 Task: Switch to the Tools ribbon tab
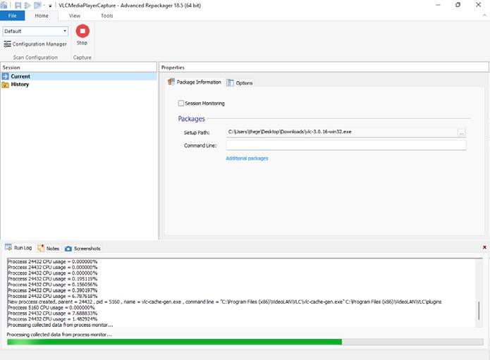click(x=107, y=15)
